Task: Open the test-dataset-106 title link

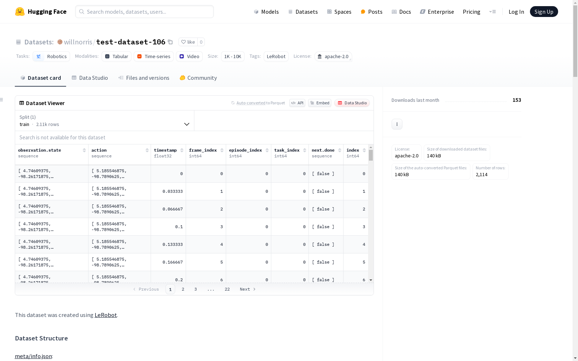Action: coord(131,42)
